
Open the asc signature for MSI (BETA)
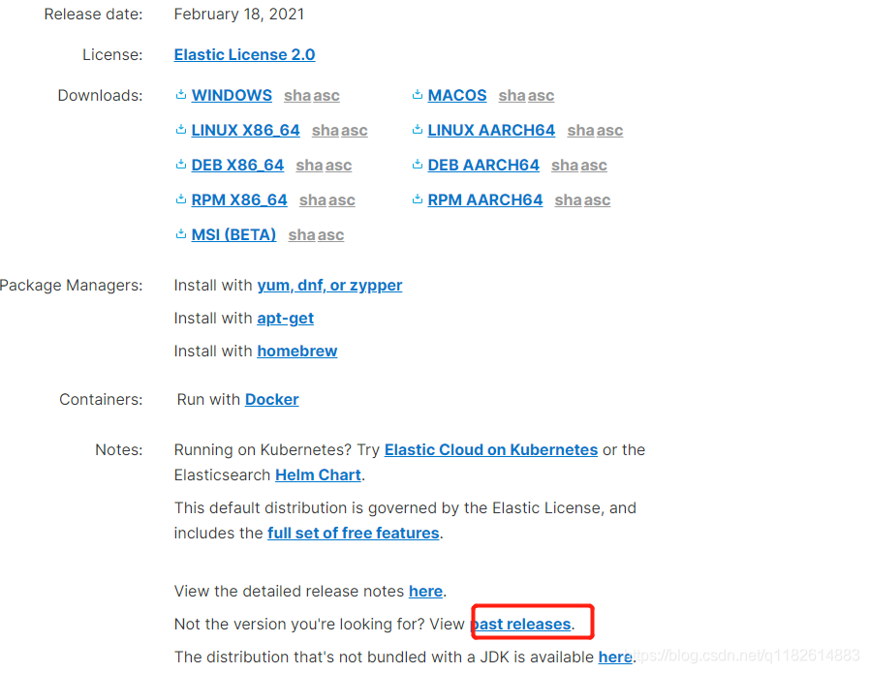[330, 235]
